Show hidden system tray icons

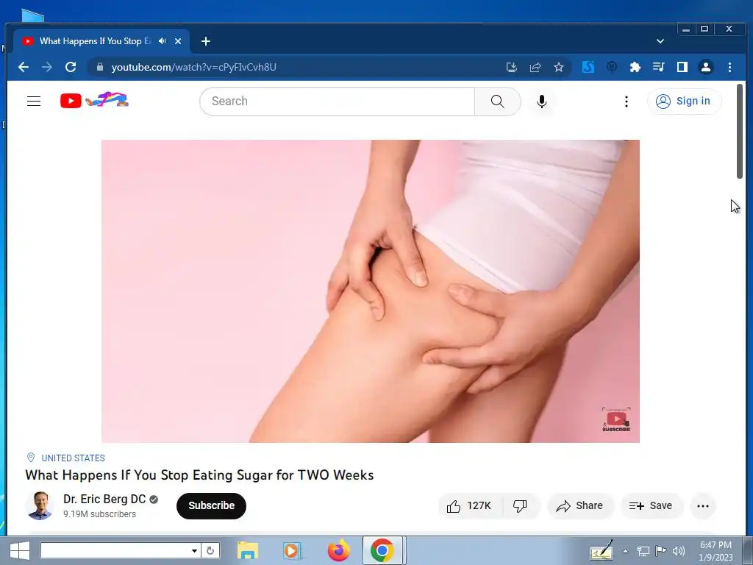click(x=625, y=551)
